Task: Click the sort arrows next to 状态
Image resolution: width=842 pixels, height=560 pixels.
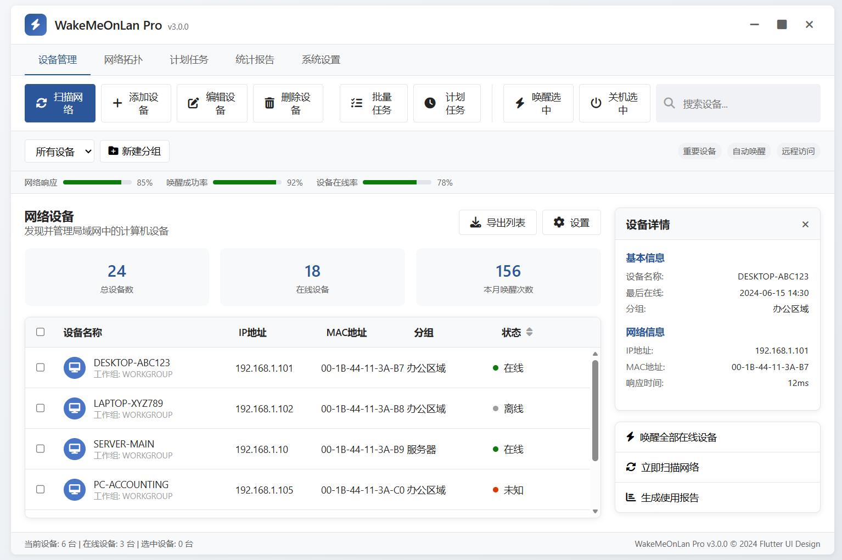Action: [529, 332]
